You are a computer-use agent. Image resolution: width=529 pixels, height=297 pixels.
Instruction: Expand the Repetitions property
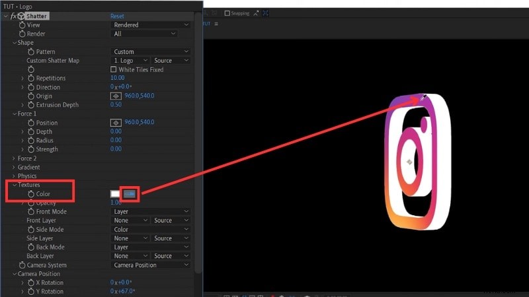(x=22, y=78)
